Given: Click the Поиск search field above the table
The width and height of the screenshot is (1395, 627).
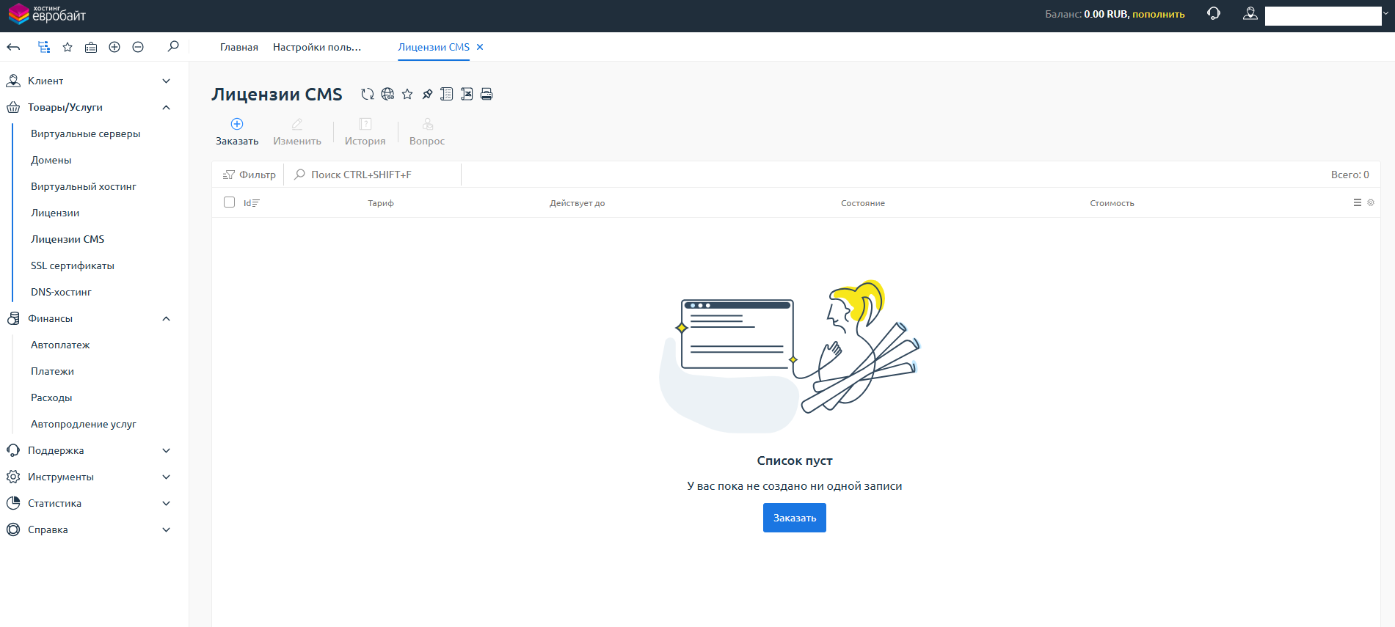Looking at the screenshot, I should click(374, 175).
